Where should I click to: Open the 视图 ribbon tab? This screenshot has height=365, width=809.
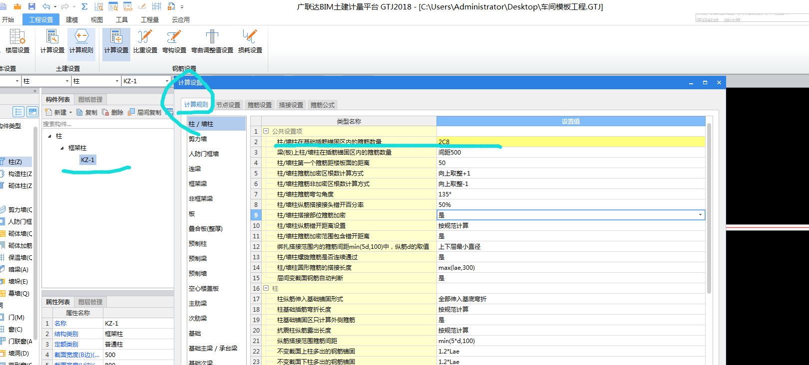(x=97, y=19)
